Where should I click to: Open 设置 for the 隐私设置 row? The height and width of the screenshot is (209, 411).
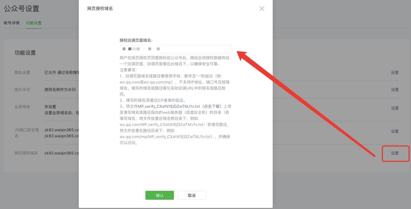click(x=395, y=72)
